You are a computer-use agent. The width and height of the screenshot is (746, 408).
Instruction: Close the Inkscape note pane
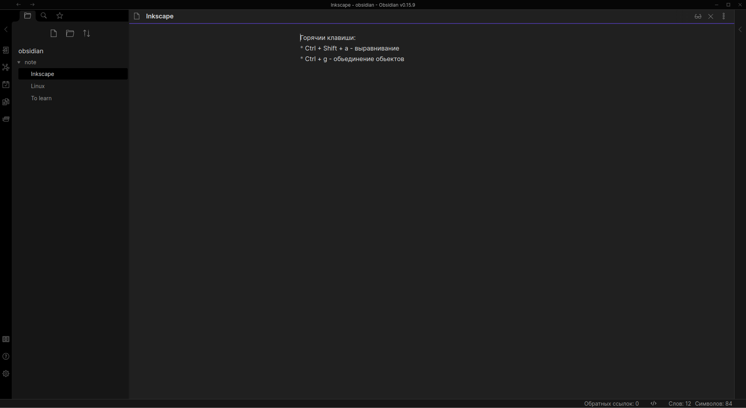(x=711, y=16)
